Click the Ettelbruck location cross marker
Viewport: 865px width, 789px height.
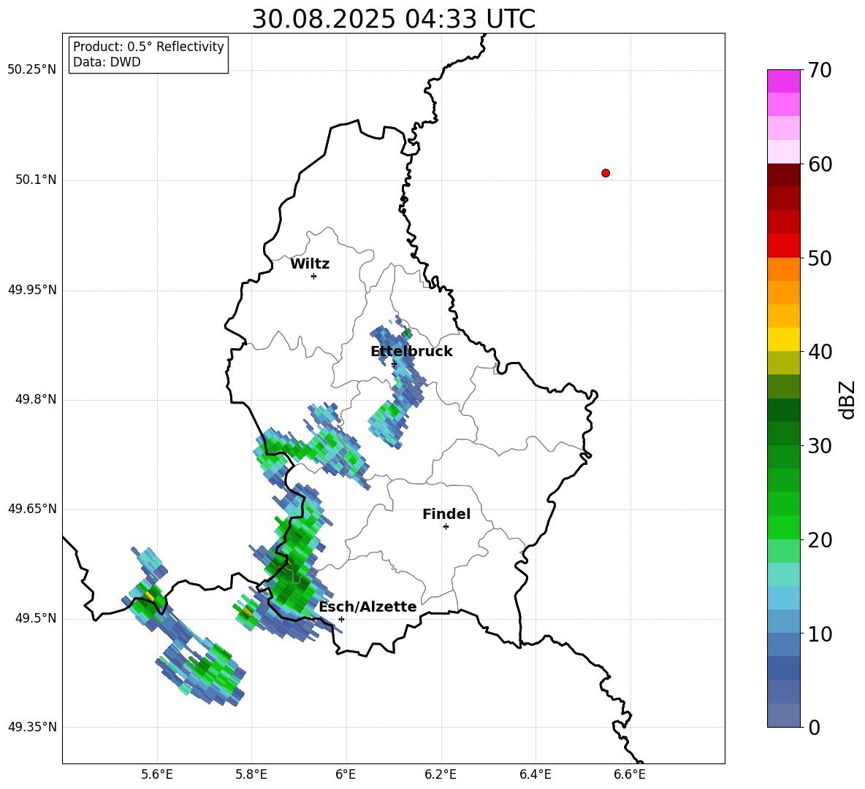coord(394,364)
